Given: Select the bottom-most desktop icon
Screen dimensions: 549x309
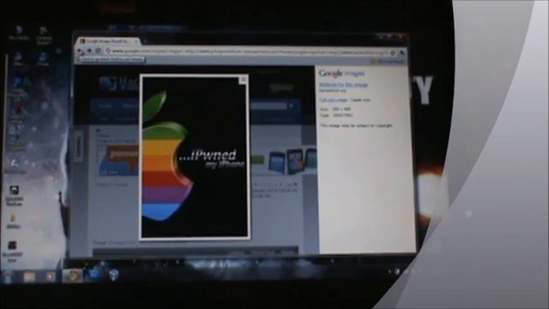Looking at the screenshot, I should pos(13,251).
